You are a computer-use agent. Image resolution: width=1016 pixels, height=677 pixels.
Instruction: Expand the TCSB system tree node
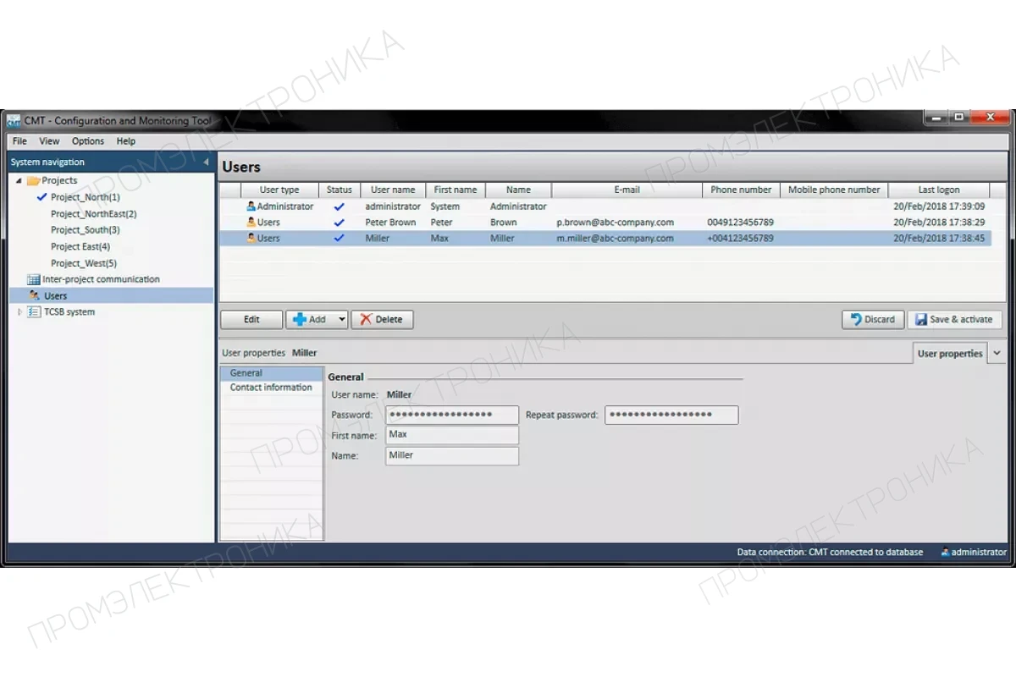coord(19,312)
